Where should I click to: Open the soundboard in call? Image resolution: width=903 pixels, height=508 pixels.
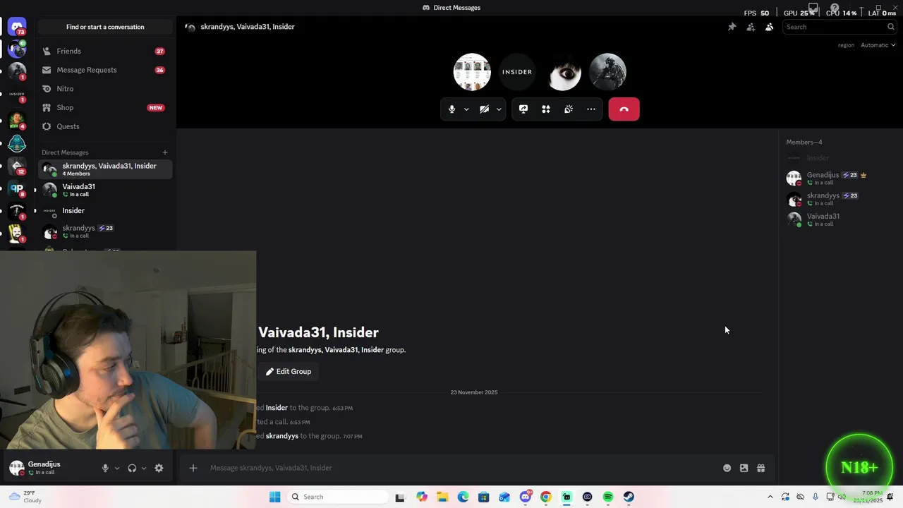(x=569, y=109)
